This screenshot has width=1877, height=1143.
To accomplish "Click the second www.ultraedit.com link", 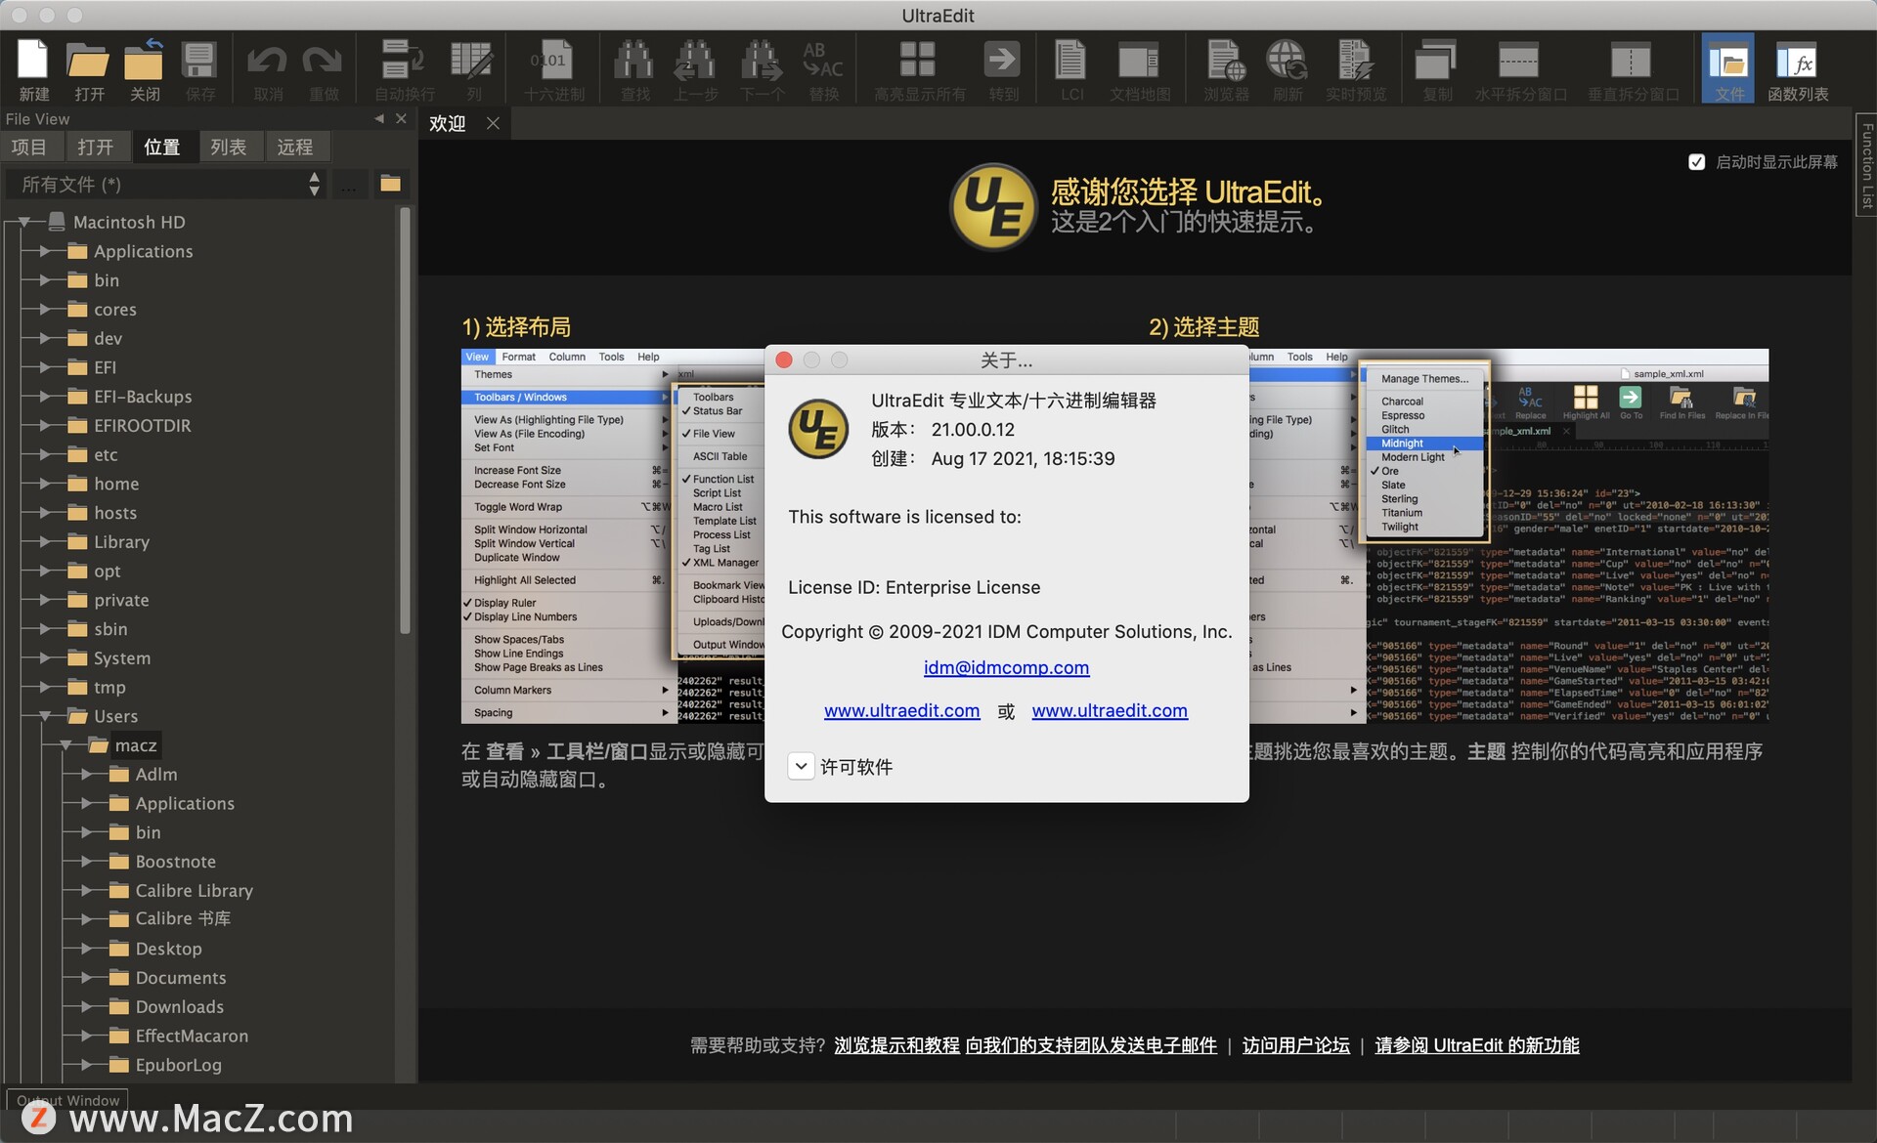I will [x=1110, y=711].
